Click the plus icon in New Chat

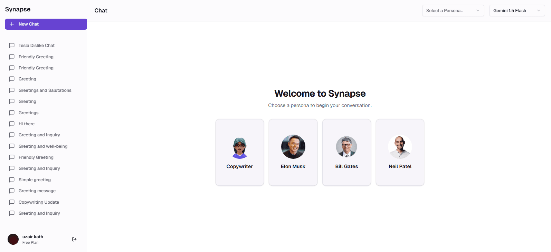(12, 24)
